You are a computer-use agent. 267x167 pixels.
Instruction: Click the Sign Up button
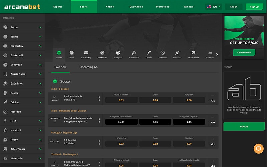pos(254,7)
